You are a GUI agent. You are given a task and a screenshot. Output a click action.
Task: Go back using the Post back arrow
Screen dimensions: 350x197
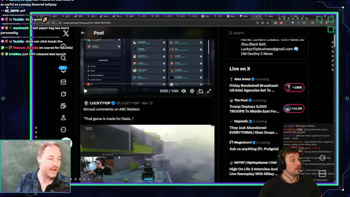point(83,33)
